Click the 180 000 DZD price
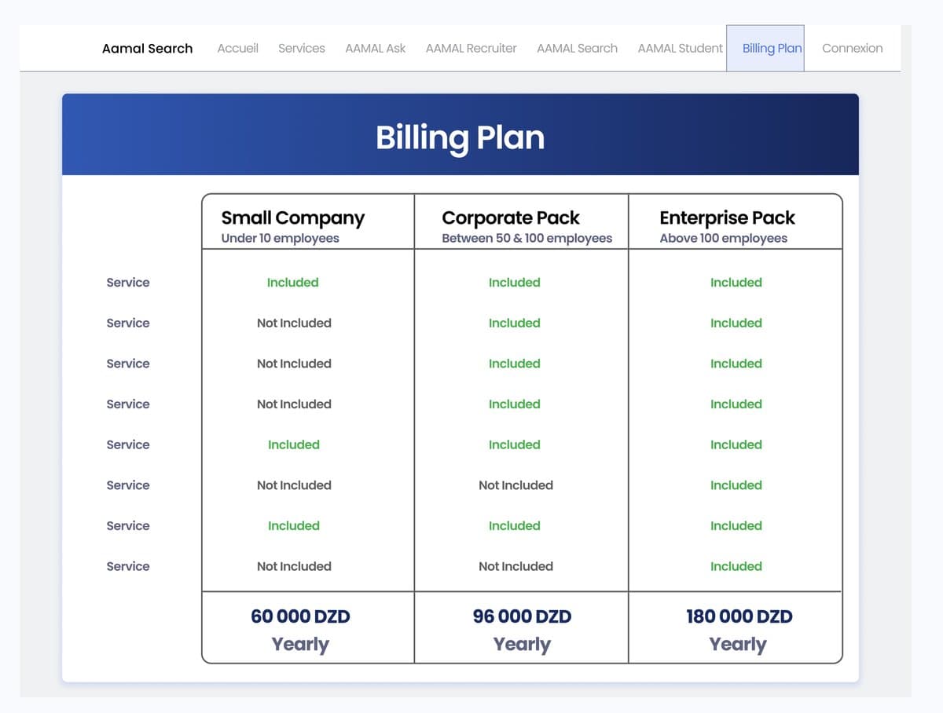Viewport: 943px width, 713px height. coord(739,616)
